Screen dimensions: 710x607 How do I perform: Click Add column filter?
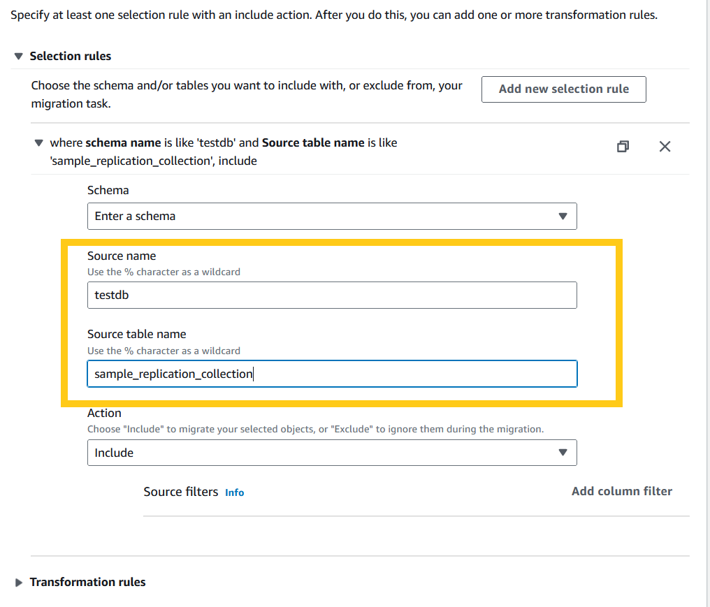point(621,491)
